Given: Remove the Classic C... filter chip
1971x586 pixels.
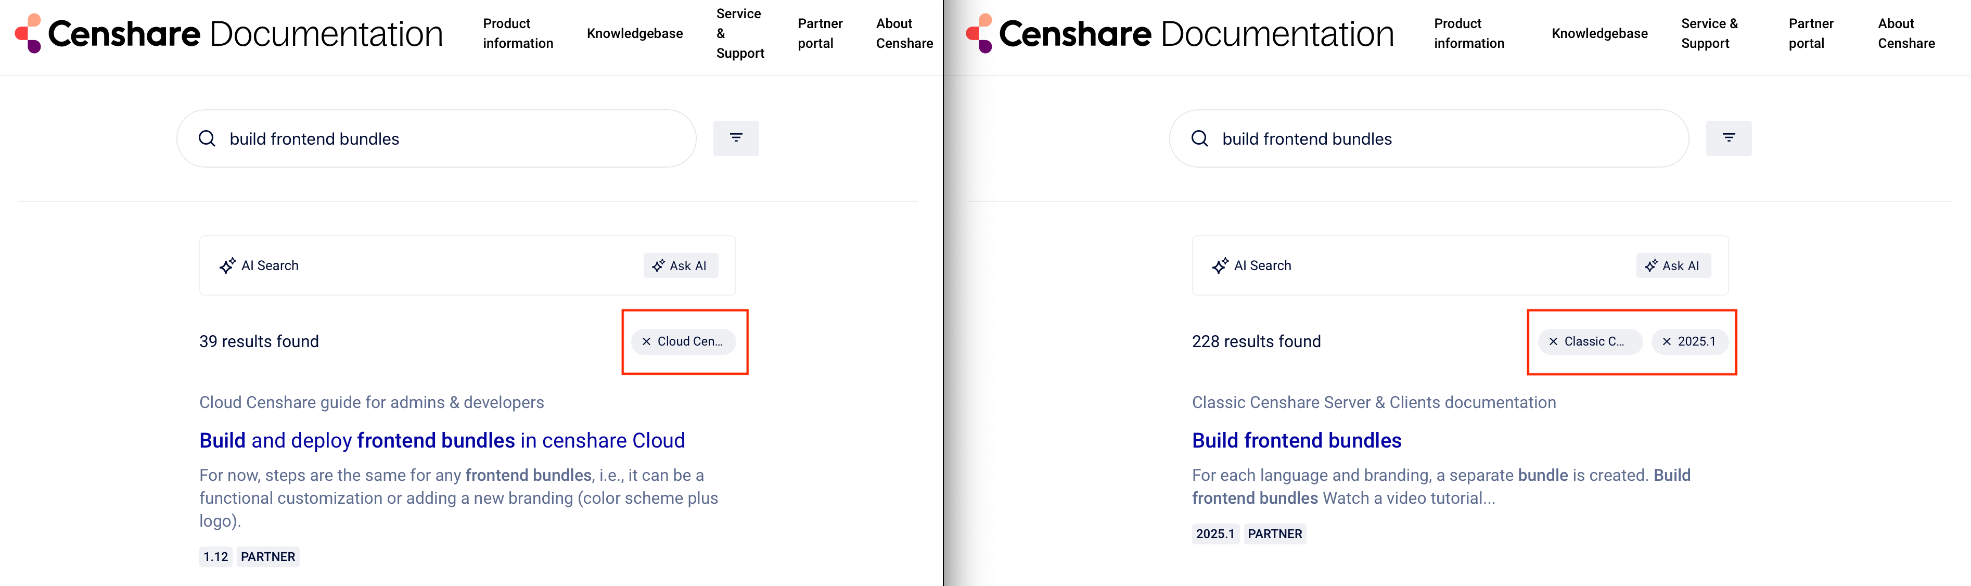Looking at the screenshot, I should [1553, 342].
